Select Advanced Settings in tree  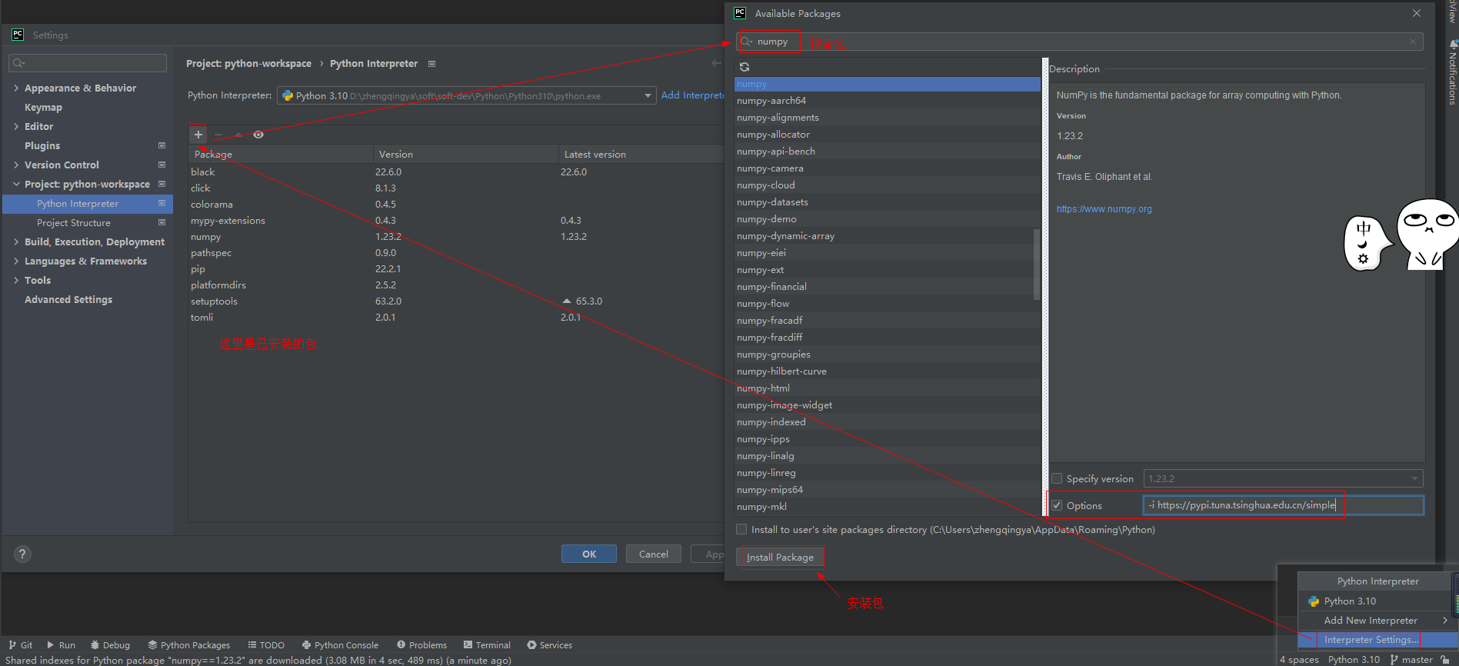click(68, 299)
